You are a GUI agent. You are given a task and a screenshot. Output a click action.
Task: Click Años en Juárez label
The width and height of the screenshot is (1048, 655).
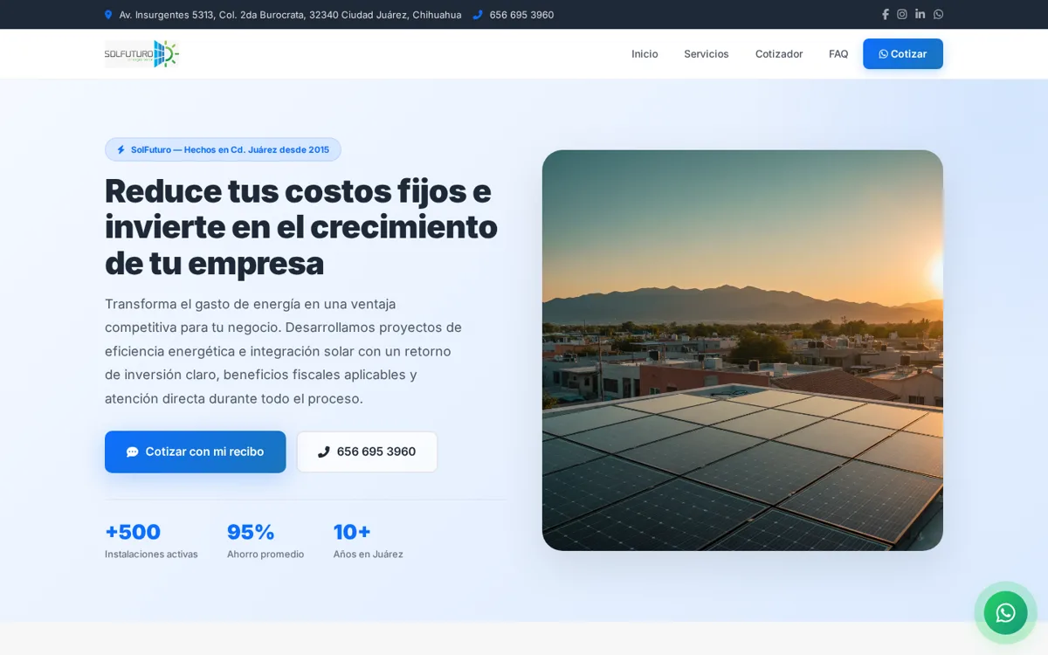pyautogui.click(x=368, y=554)
